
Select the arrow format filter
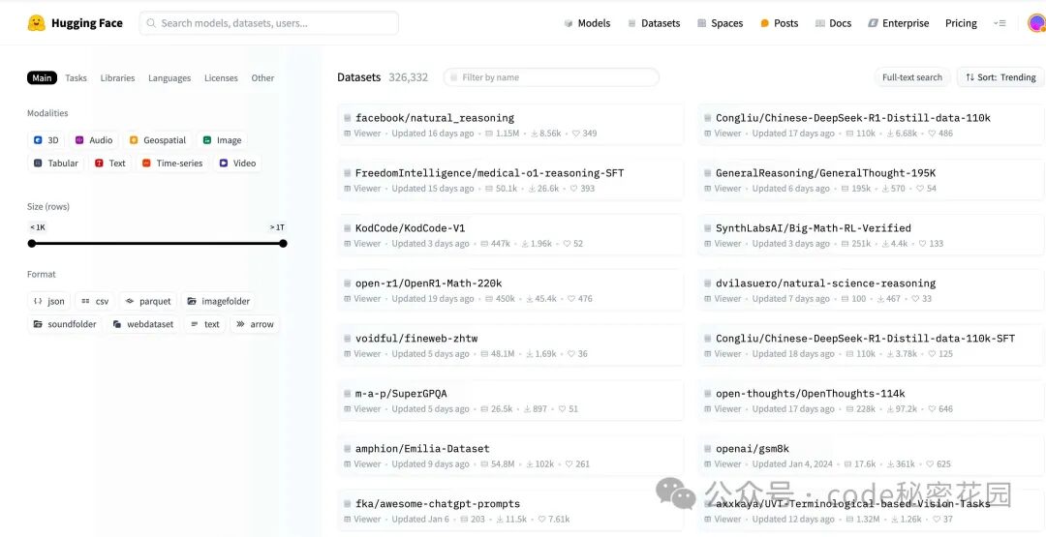pyautogui.click(x=255, y=324)
